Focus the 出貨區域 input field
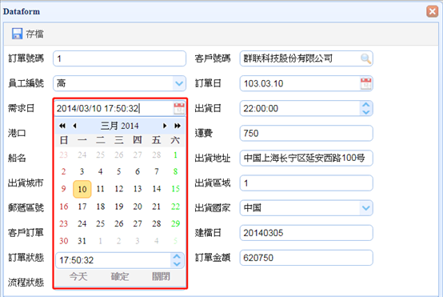Image resolution: width=443 pixels, height=297 pixels. pyautogui.click(x=306, y=183)
